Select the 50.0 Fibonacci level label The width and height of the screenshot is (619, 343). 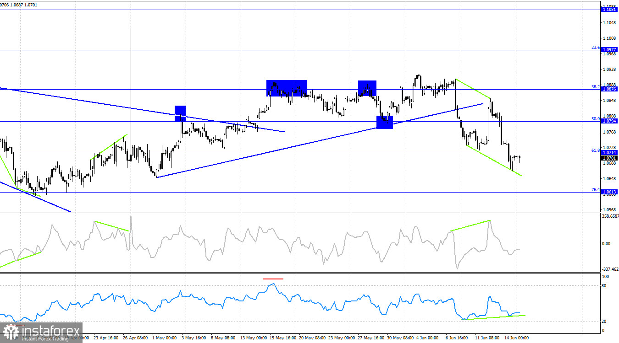595,118
